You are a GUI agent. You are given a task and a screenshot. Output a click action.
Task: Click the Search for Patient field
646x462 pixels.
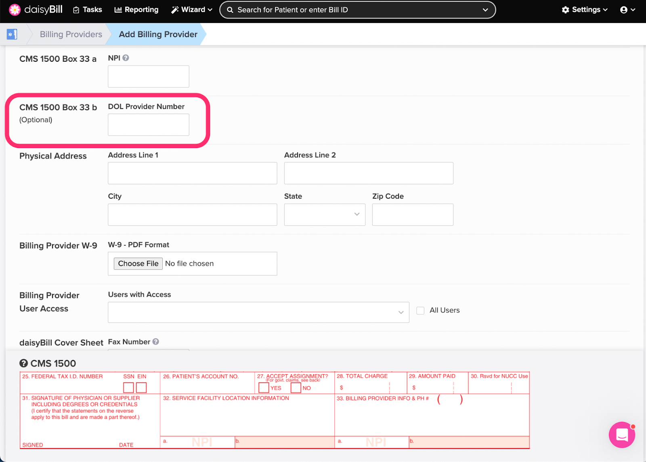357,10
